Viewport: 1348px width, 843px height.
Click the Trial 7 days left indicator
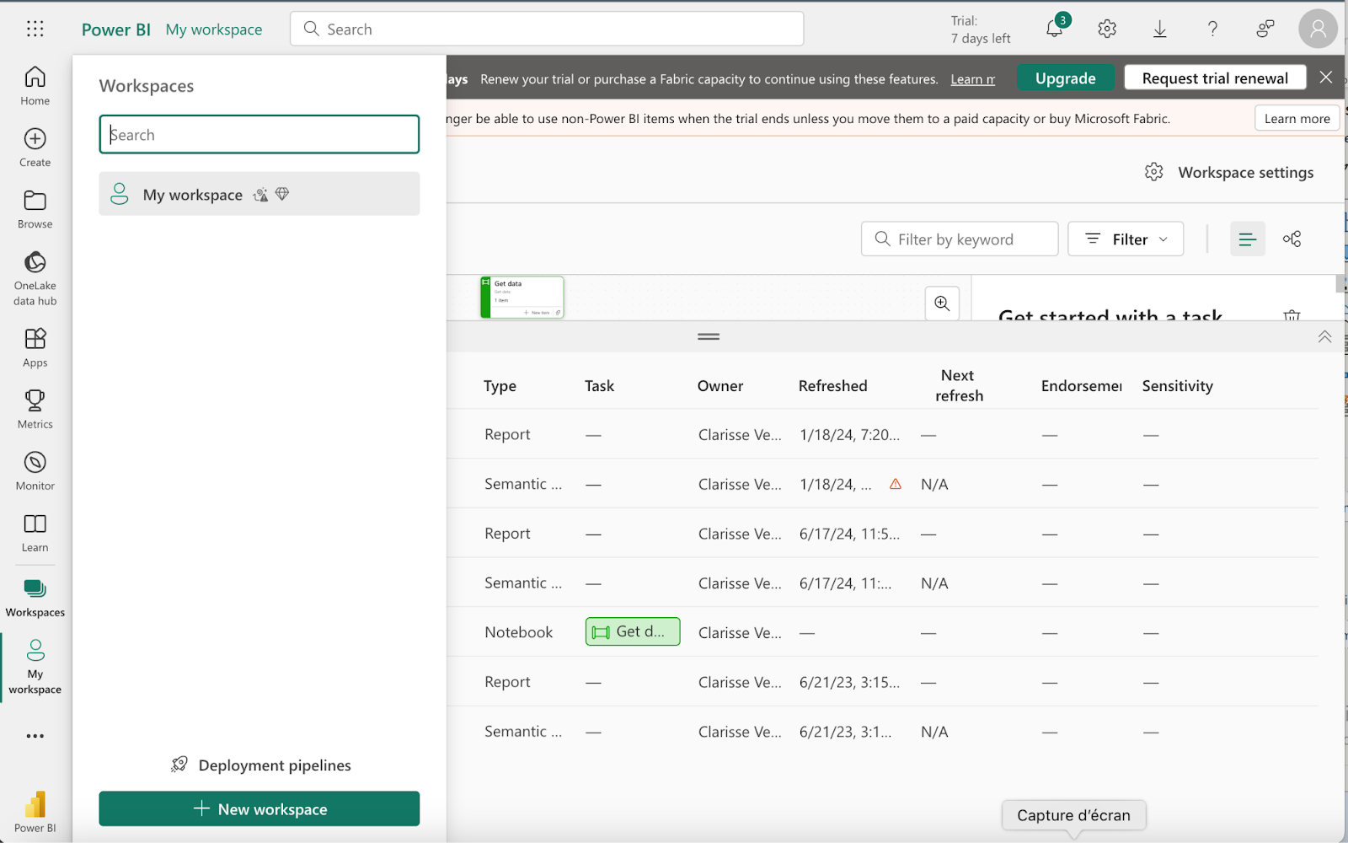980,30
